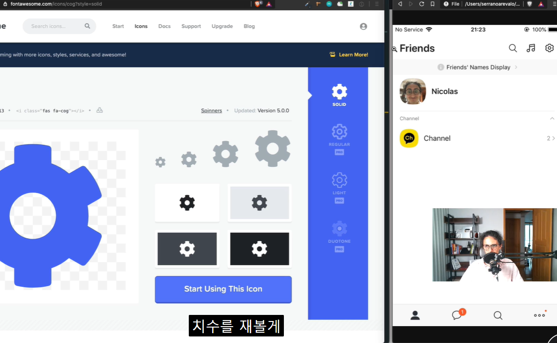Click Updated Version 5.0.0 text
Screen dimensions: 557x343
click(261, 110)
